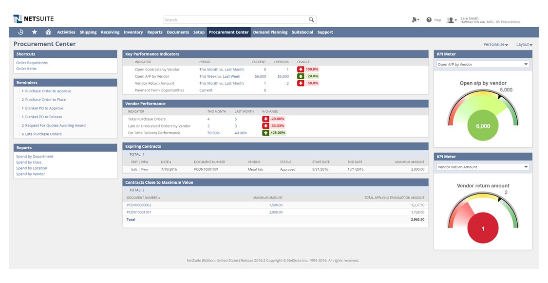This screenshot has height=283, width=548.
Task: Click the 1,500.00 maximum amount
Action: tap(276, 205)
